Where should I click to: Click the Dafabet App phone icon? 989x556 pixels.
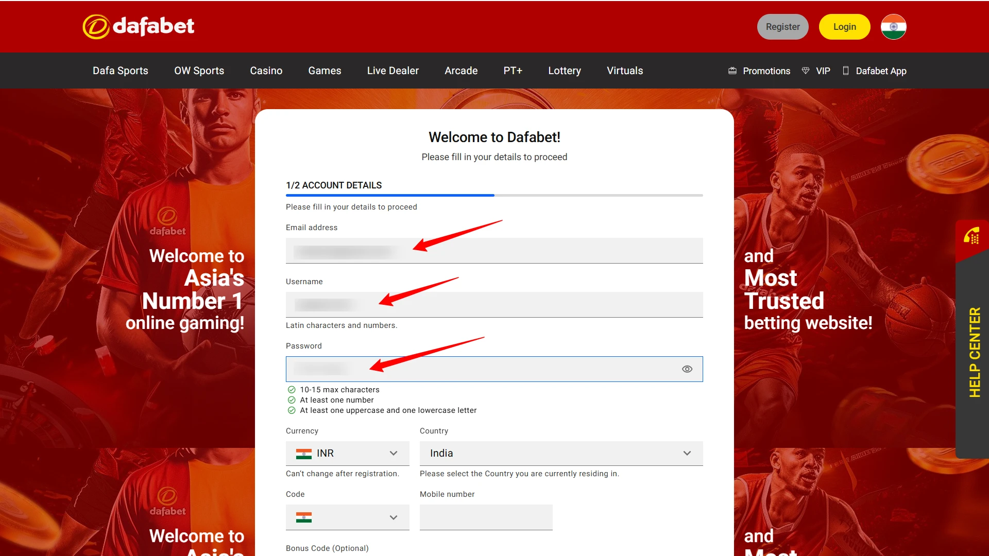[845, 71]
